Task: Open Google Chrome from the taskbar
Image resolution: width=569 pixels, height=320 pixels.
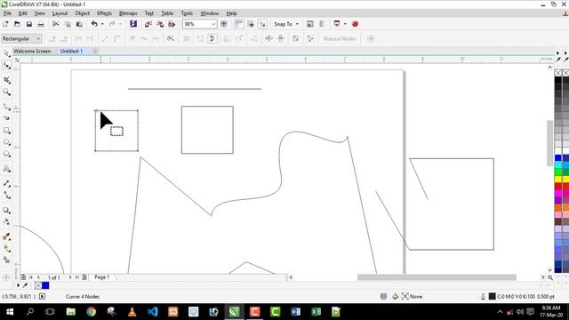Action: pyautogui.click(x=91, y=312)
